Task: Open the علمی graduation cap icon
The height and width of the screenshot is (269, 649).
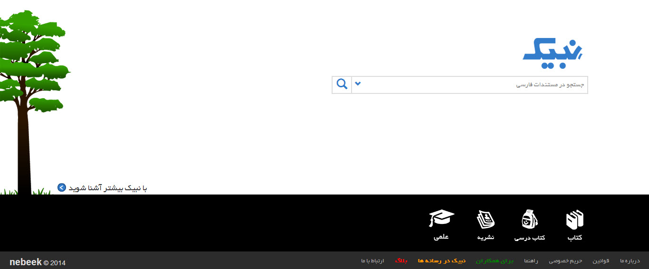Action: tap(441, 219)
